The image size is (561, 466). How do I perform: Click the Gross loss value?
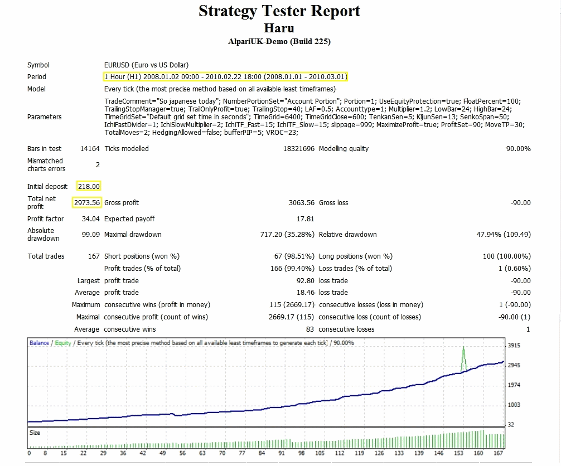click(519, 203)
